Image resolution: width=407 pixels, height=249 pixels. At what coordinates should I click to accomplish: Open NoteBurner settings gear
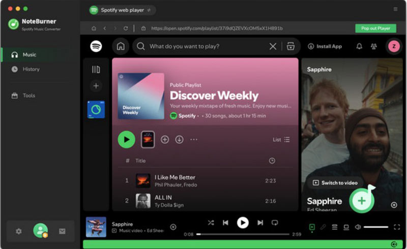pos(19,231)
